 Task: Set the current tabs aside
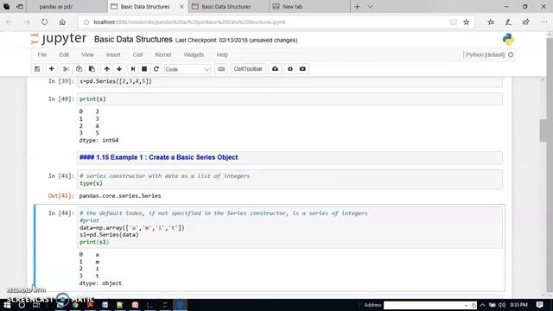(x=20, y=6)
